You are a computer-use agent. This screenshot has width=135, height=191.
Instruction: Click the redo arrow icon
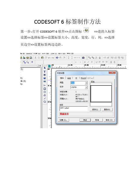click(53, 58)
